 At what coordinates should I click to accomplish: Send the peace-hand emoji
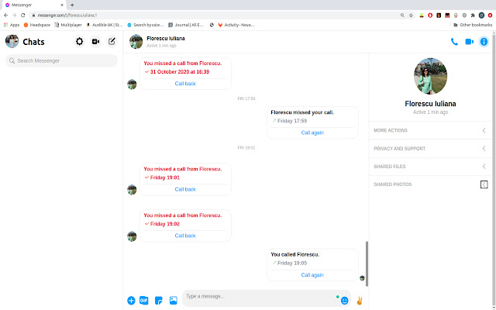click(360, 301)
